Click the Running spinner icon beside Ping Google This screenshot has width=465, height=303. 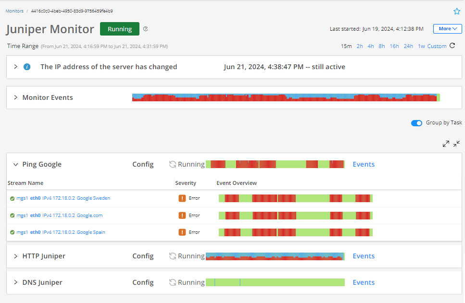pos(172,164)
